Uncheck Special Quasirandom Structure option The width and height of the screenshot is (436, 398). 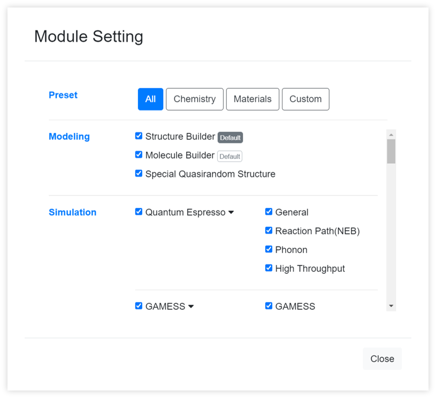[x=139, y=173]
